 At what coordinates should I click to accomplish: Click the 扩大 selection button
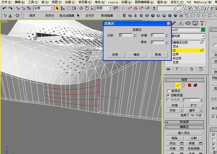(193, 105)
